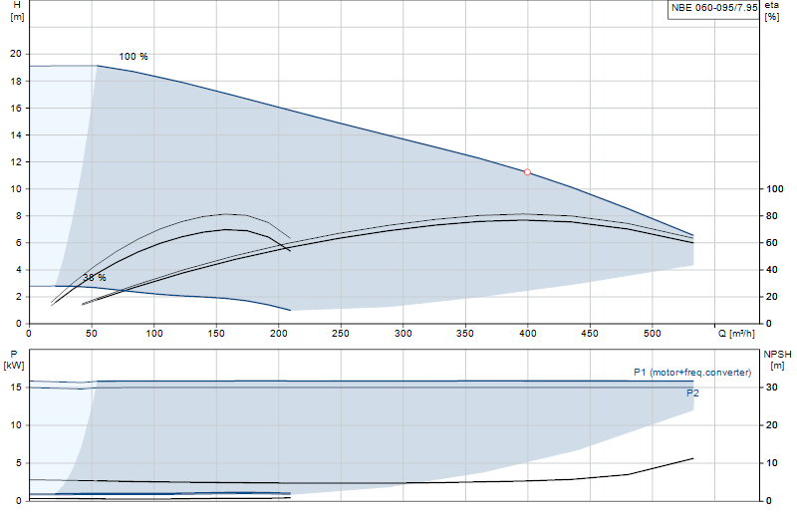Click the 'NBE 060-095/7.95' pump label
The width and height of the screenshot is (797, 518).
(x=713, y=8)
